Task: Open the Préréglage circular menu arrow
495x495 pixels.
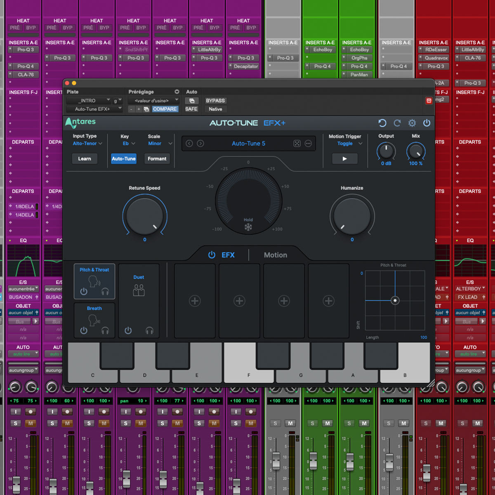Action: tap(177, 92)
